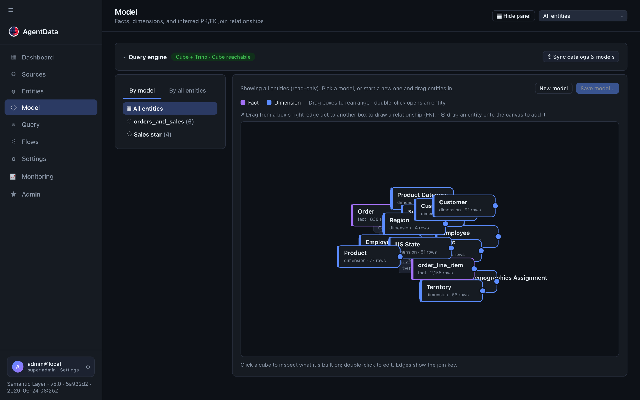
Task: Click diamond icon beside Sales star
Action: click(129, 134)
